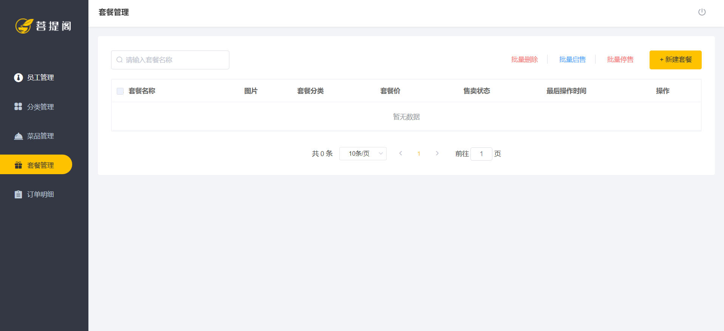Click the 图片 column header
724x331 pixels.
click(x=251, y=91)
